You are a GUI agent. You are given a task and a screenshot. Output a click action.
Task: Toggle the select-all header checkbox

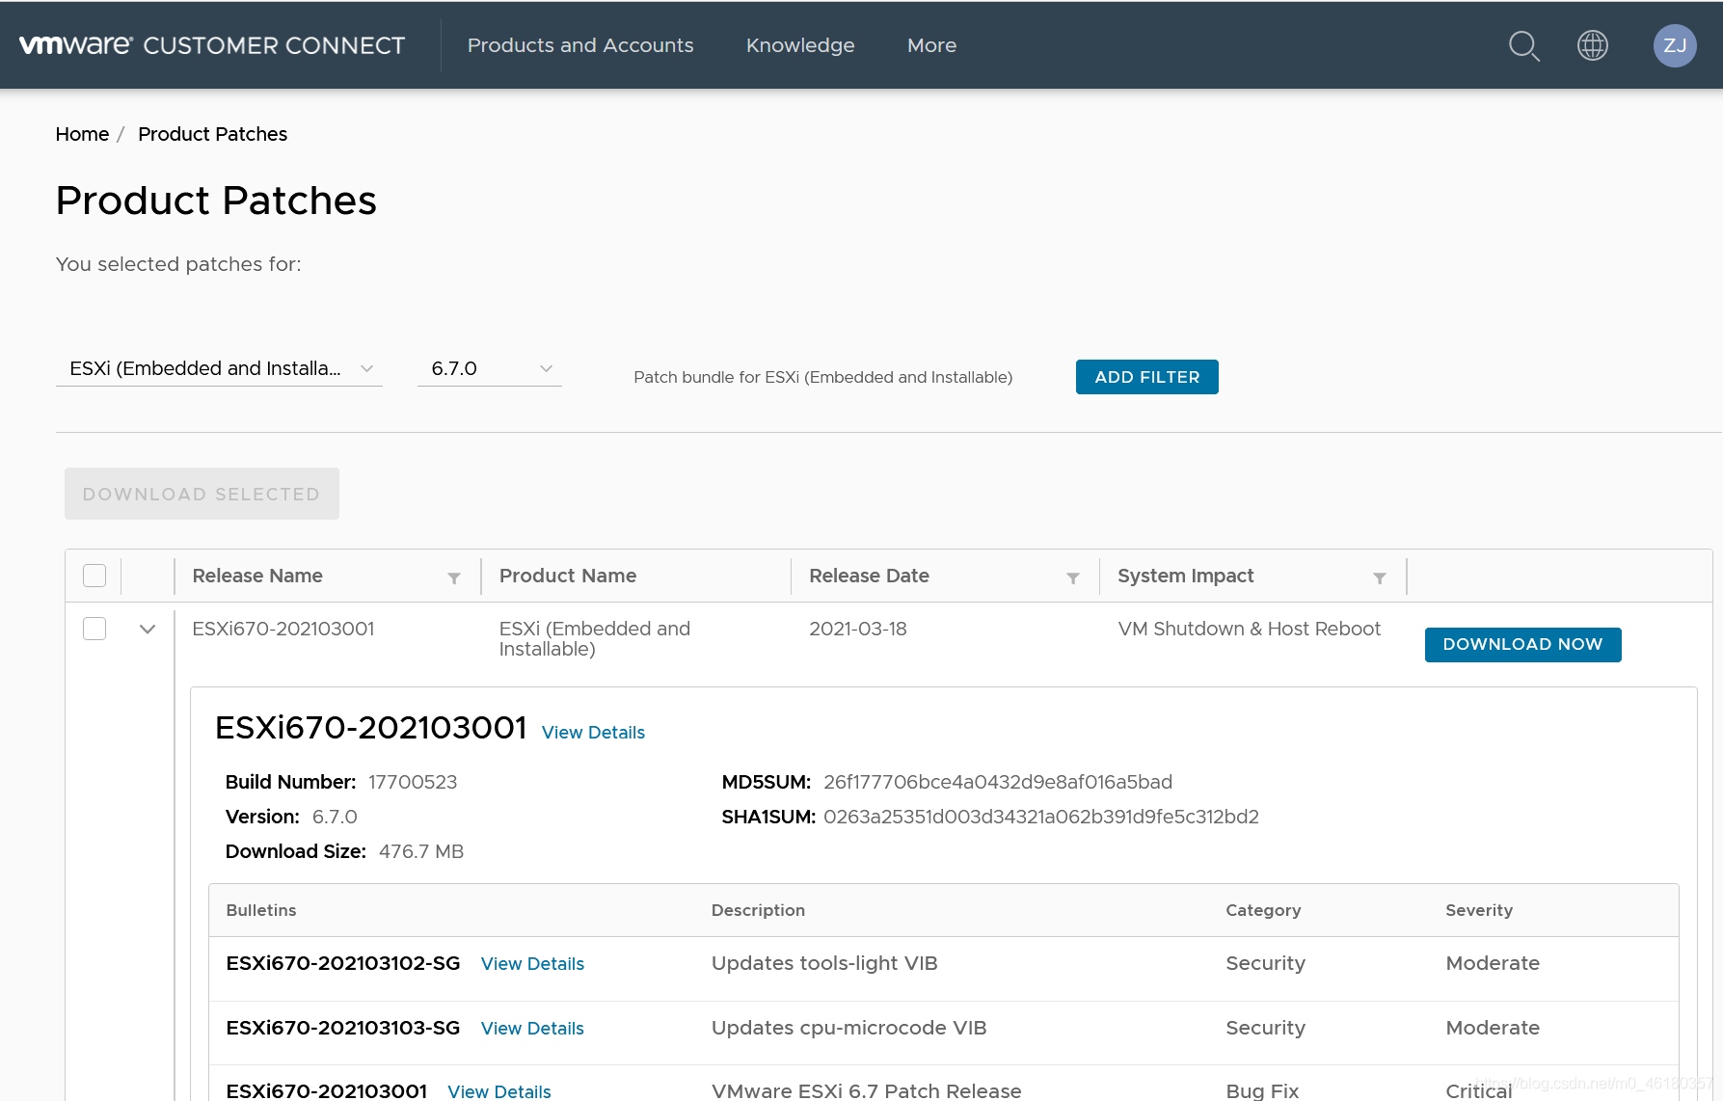(x=94, y=576)
